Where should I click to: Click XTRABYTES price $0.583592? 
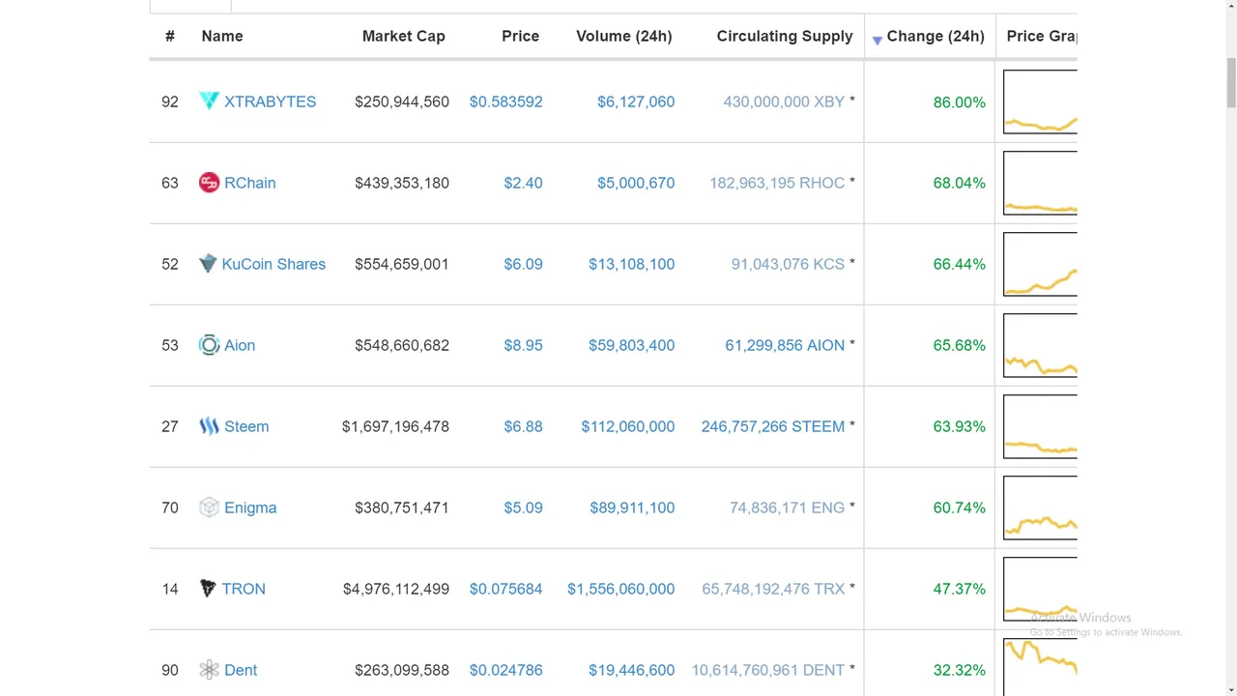pos(505,101)
